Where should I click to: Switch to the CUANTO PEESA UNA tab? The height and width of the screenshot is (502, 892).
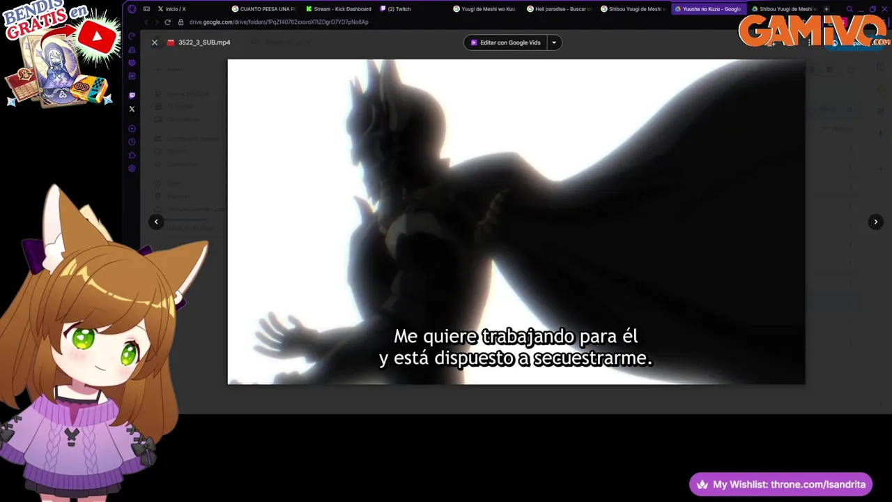pos(264,9)
